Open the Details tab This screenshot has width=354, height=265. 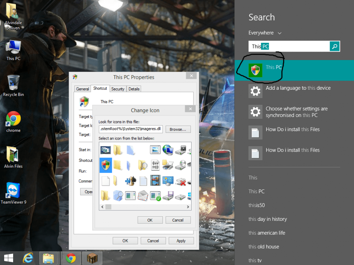tap(134, 89)
